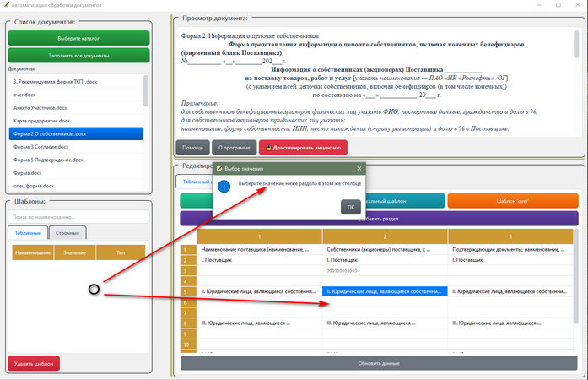Click the info icon in the dialog
This screenshot has height=380, width=588.
(224, 187)
